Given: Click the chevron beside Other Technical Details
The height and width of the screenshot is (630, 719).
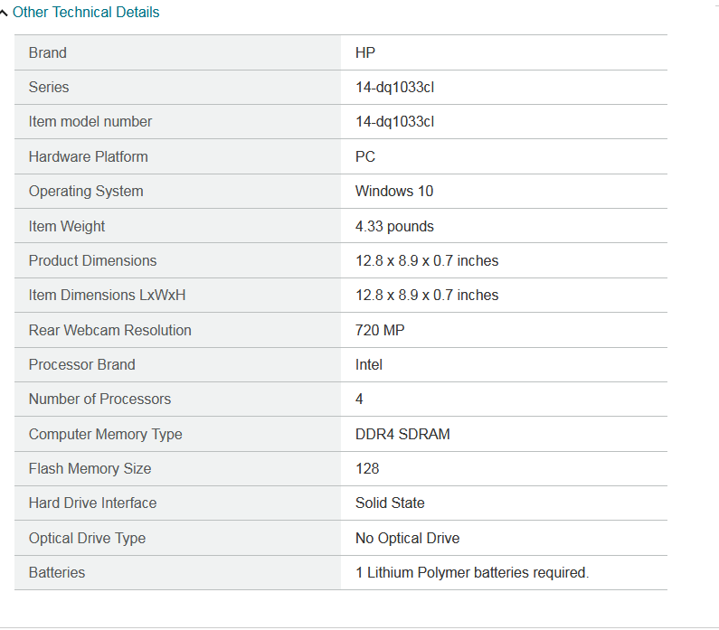Looking at the screenshot, I should point(4,14).
